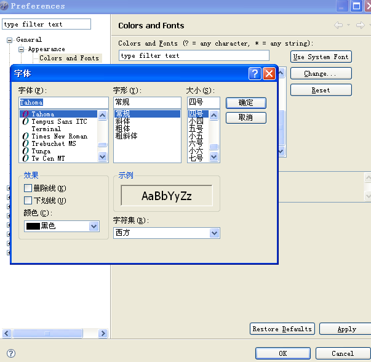Screen dimensions: 371x362
Task: Click the size list scroll down arrow
Action: (x=214, y=156)
